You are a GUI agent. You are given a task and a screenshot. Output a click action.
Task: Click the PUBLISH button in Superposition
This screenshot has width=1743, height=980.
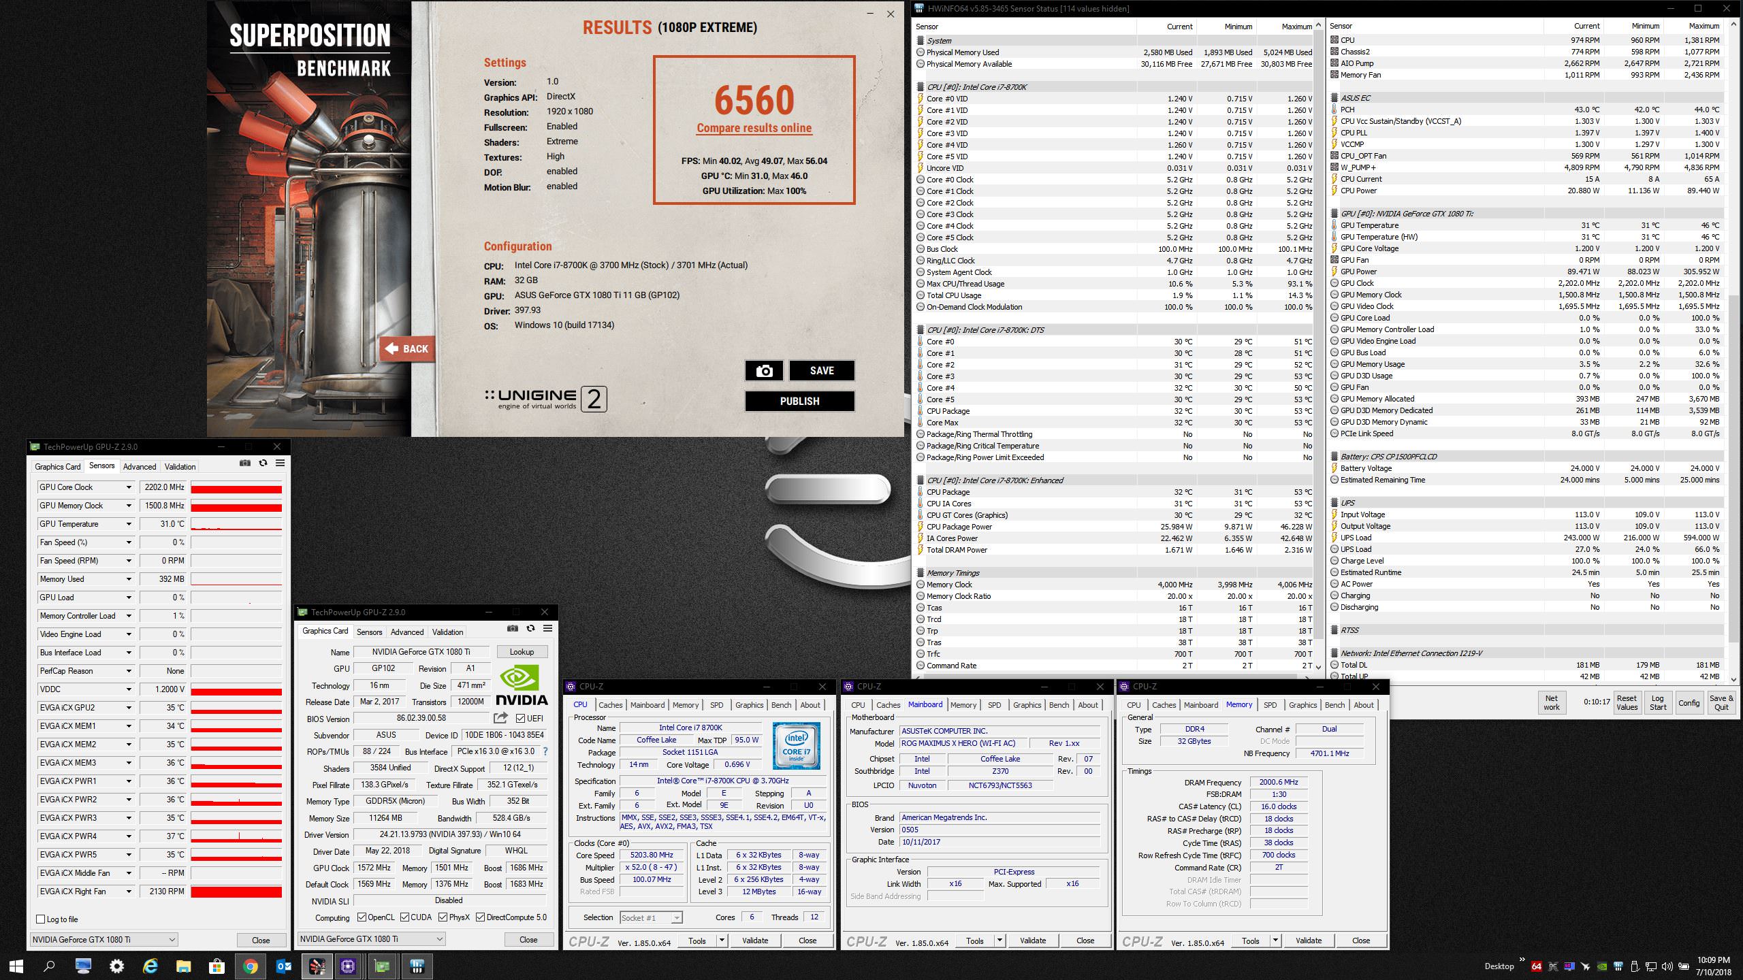(x=799, y=401)
